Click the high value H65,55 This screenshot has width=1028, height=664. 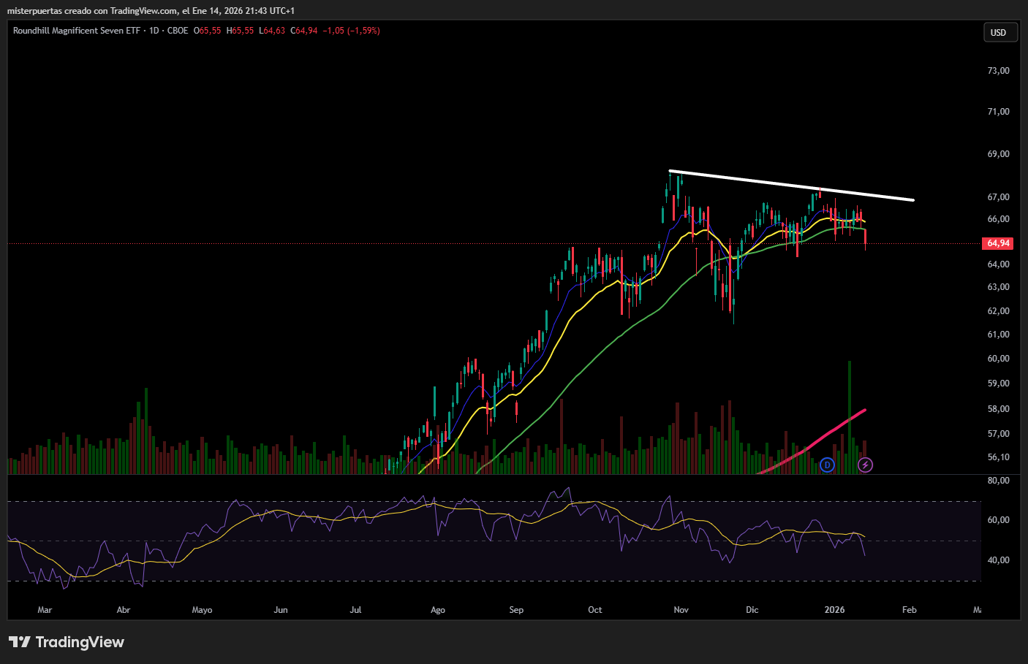pos(240,31)
